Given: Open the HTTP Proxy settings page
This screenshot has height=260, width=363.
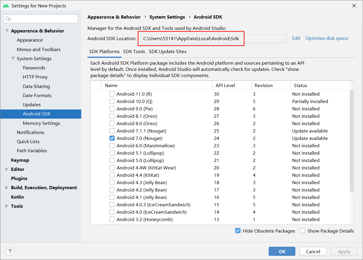Looking at the screenshot, I should coord(35,77).
